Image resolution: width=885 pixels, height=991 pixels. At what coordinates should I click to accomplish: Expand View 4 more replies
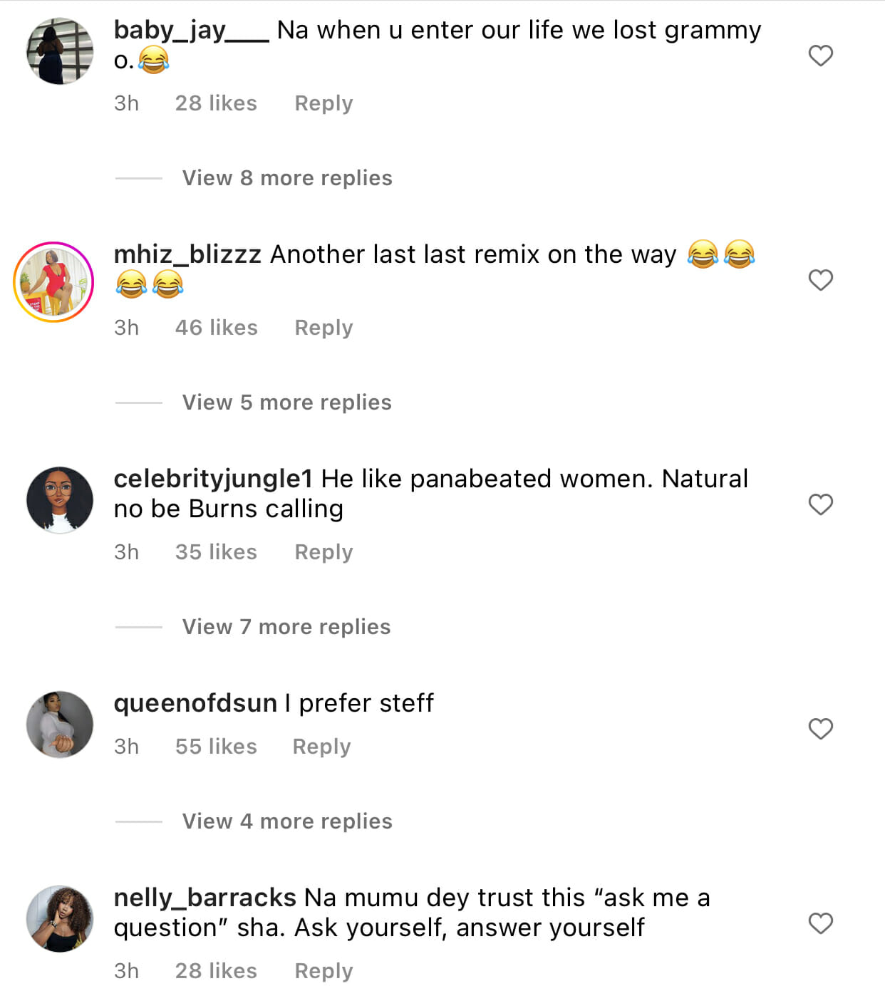click(287, 821)
